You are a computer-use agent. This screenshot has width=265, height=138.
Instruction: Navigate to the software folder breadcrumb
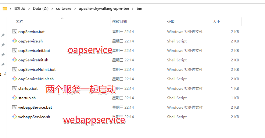click(64, 9)
